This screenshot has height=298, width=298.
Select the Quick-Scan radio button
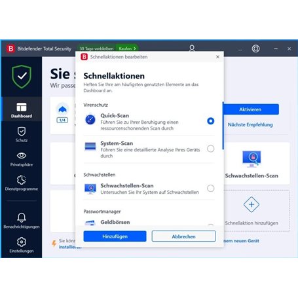coord(211,121)
